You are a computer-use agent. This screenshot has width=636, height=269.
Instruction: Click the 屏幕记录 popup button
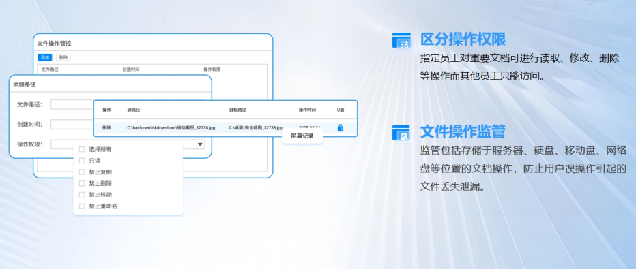point(302,136)
